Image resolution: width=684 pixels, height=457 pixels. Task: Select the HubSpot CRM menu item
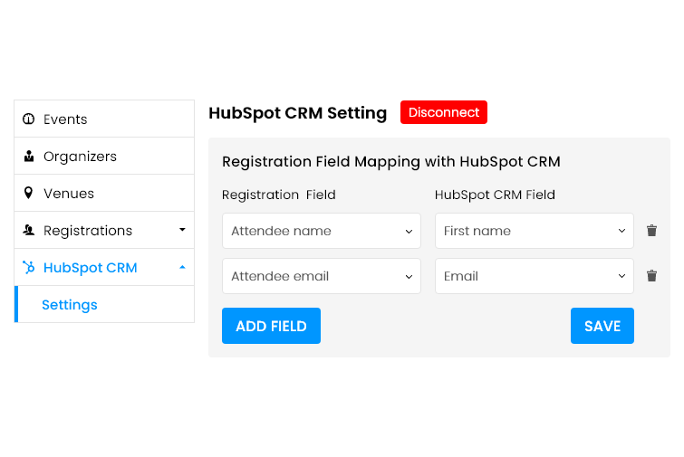(104, 267)
